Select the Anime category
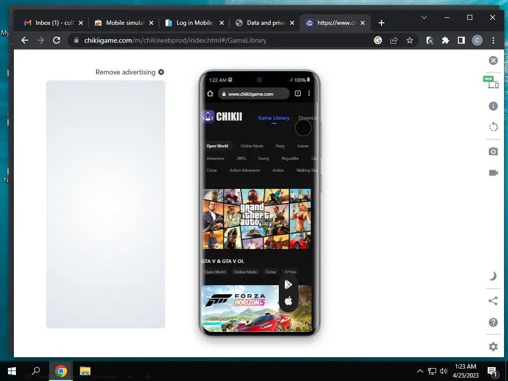The image size is (508, 381). coord(303,146)
